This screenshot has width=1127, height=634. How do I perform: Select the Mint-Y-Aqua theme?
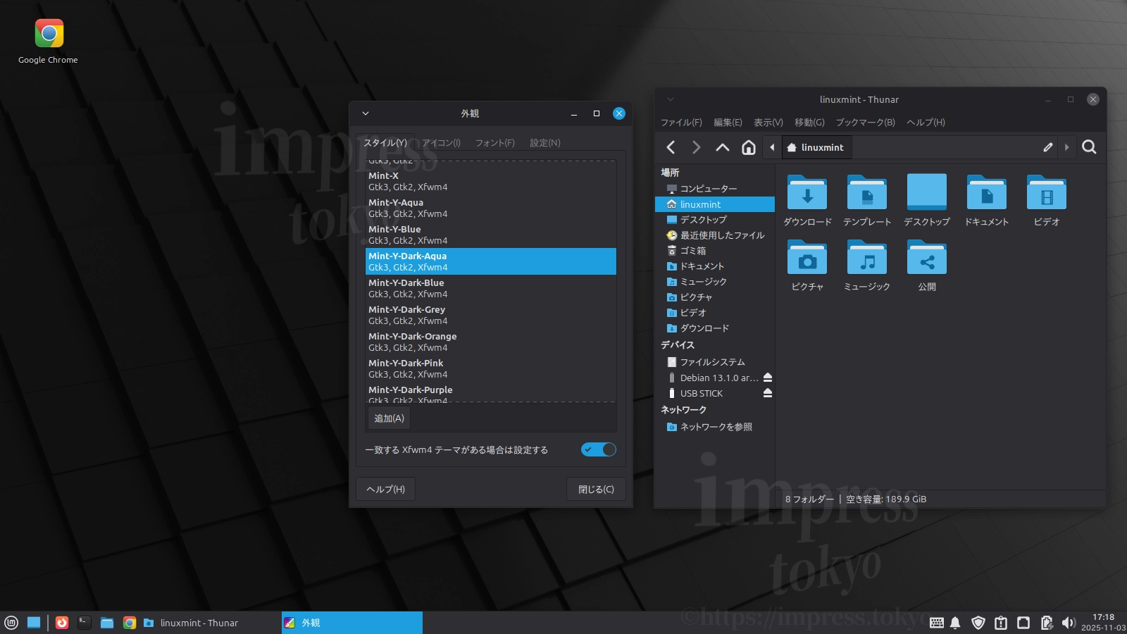coord(491,208)
